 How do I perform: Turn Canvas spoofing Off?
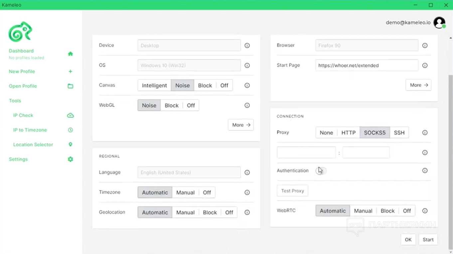(x=224, y=85)
